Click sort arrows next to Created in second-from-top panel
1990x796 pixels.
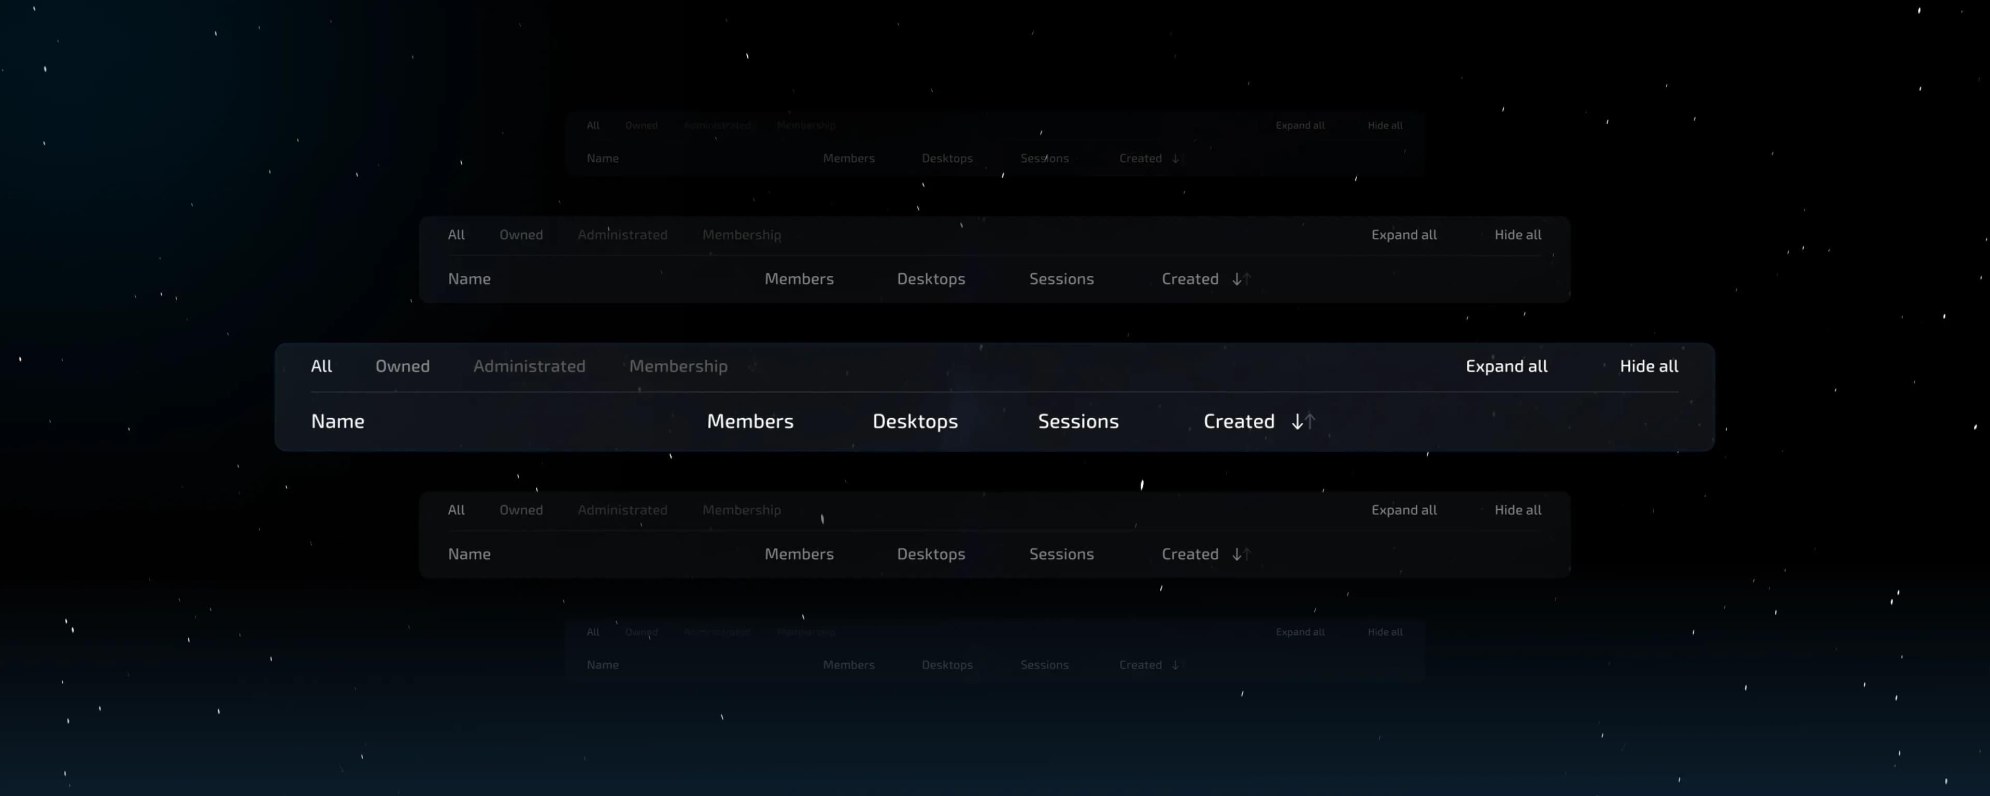(x=1241, y=279)
